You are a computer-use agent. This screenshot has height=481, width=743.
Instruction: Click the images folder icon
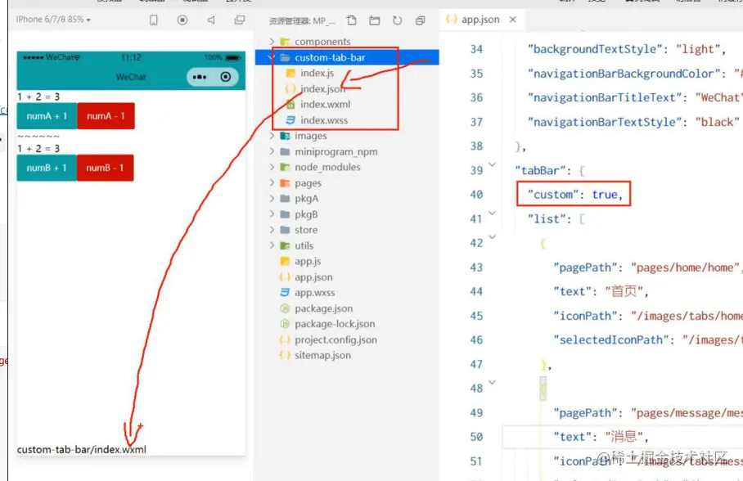point(285,136)
